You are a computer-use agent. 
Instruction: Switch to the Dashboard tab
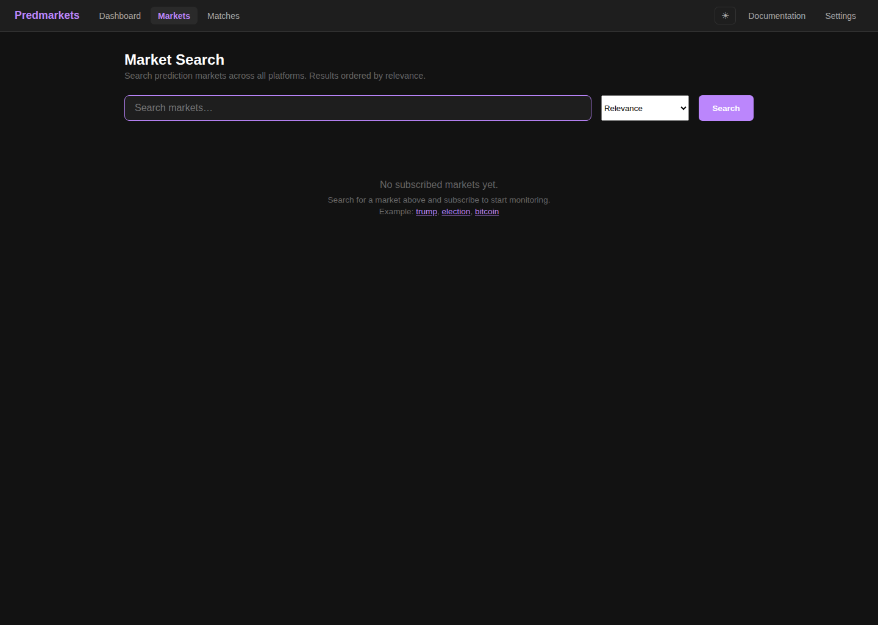120,16
